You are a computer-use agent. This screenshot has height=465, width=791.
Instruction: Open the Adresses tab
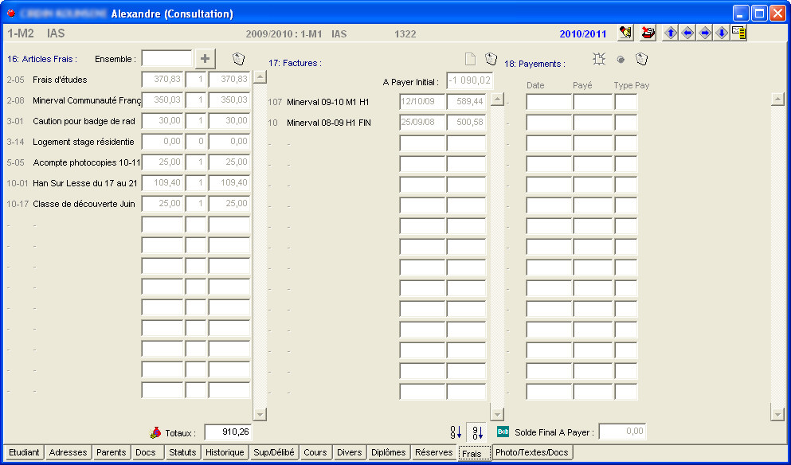click(68, 452)
